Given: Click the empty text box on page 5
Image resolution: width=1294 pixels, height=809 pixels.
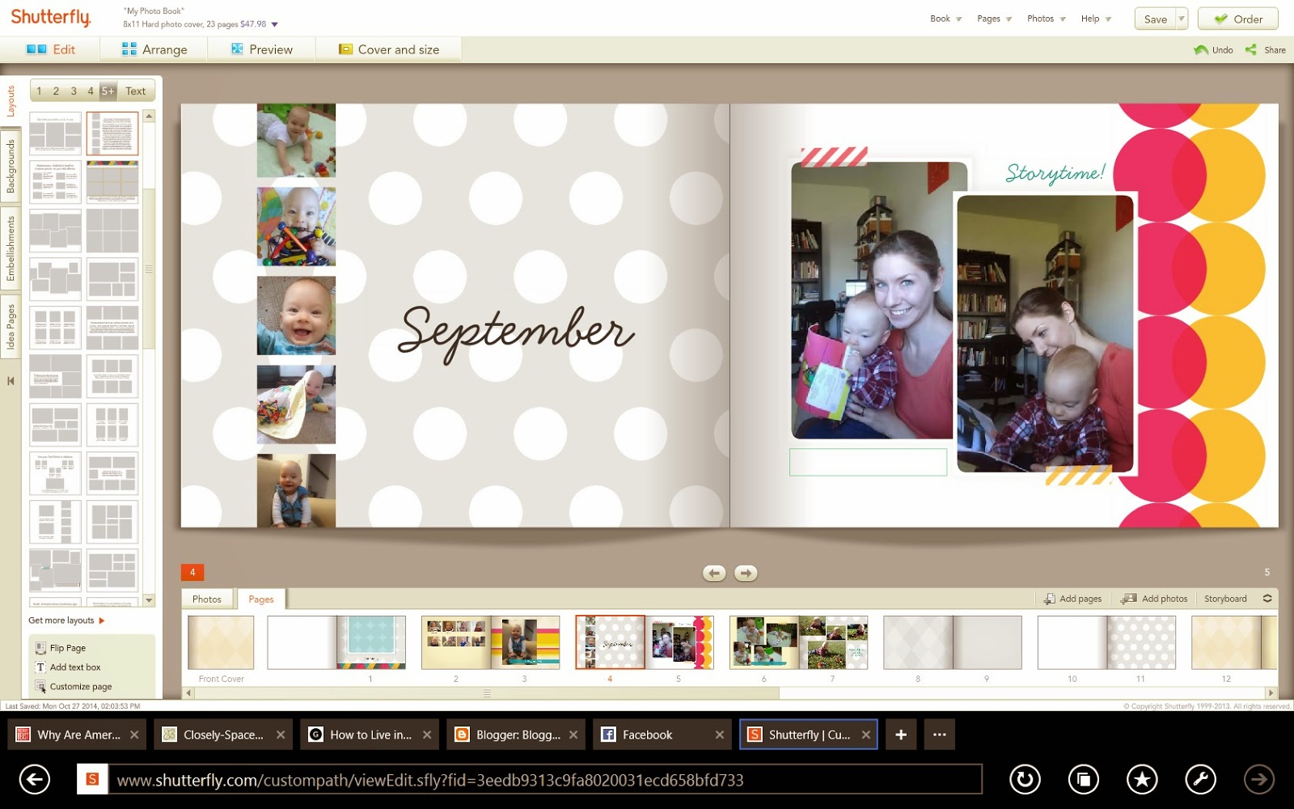Looking at the screenshot, I should [868, 462].
